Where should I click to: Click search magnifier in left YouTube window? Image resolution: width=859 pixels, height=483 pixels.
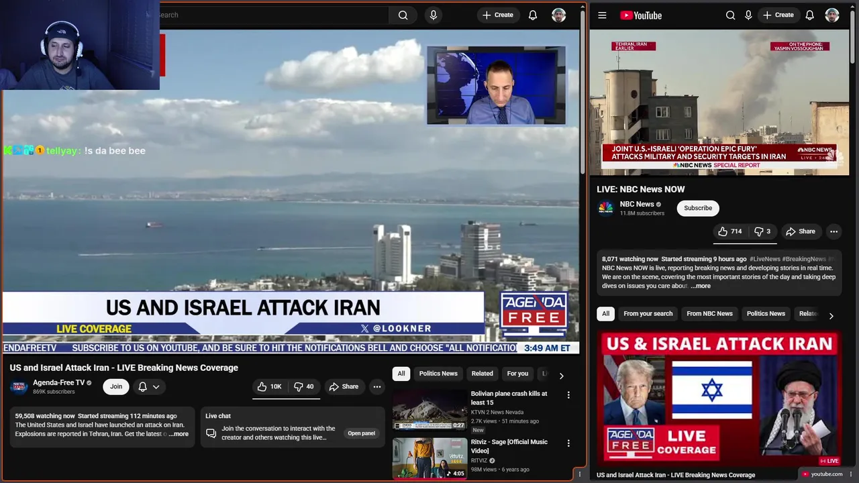point(403,15)
